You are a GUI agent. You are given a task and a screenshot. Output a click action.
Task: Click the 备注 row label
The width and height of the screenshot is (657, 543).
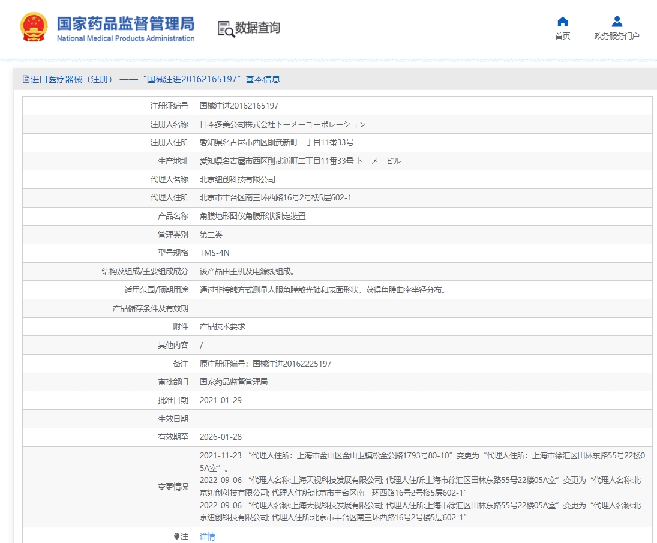(x=181, y=364)
